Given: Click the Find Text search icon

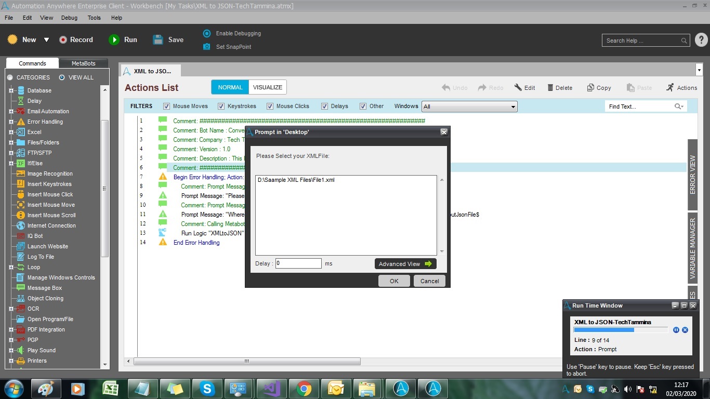Looking at the screenshot, I should click(679, 107).
